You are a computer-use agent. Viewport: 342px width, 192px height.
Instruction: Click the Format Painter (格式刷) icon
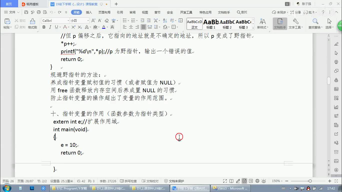coord(32,23)
